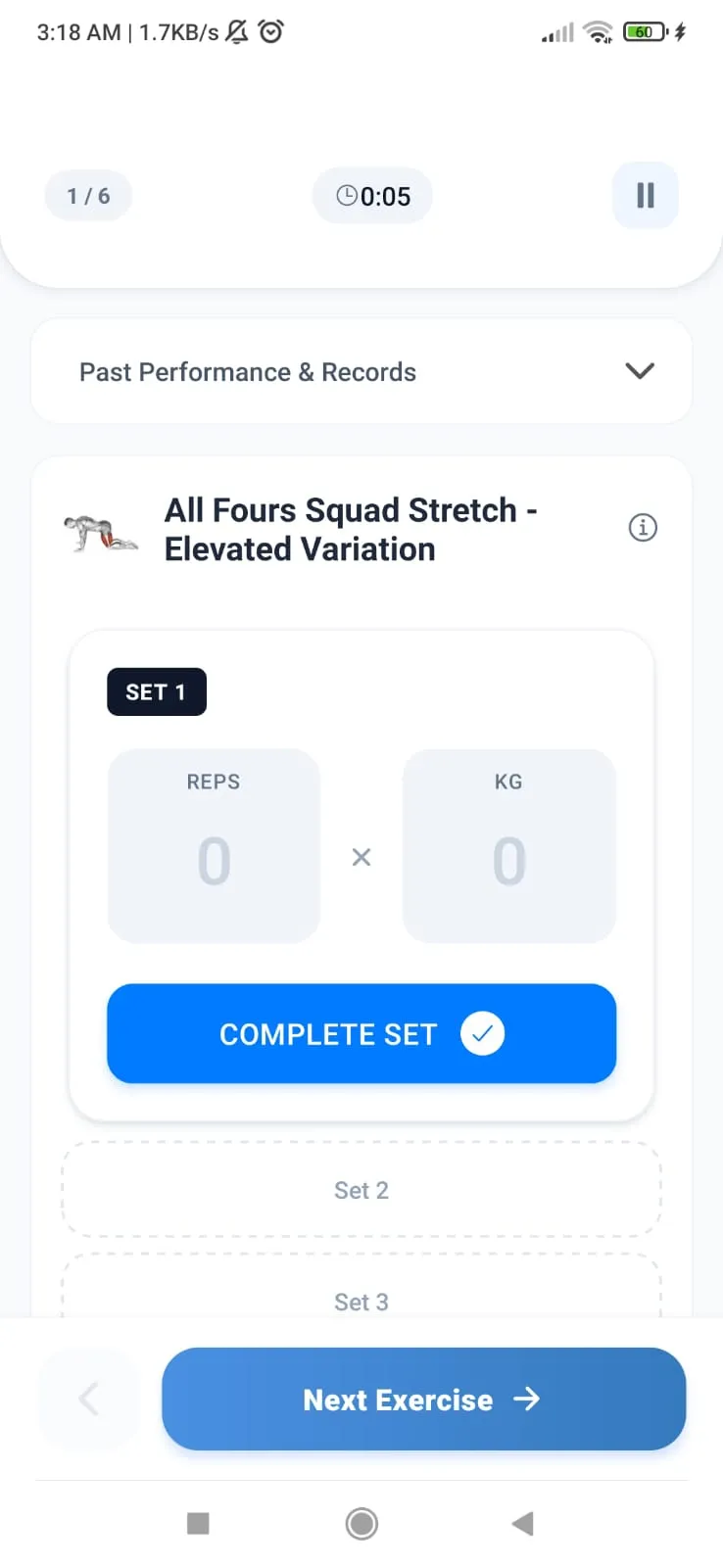
Task: Tap the 1 / 6 exercise progress indicator
Action: tap(88, 196)
